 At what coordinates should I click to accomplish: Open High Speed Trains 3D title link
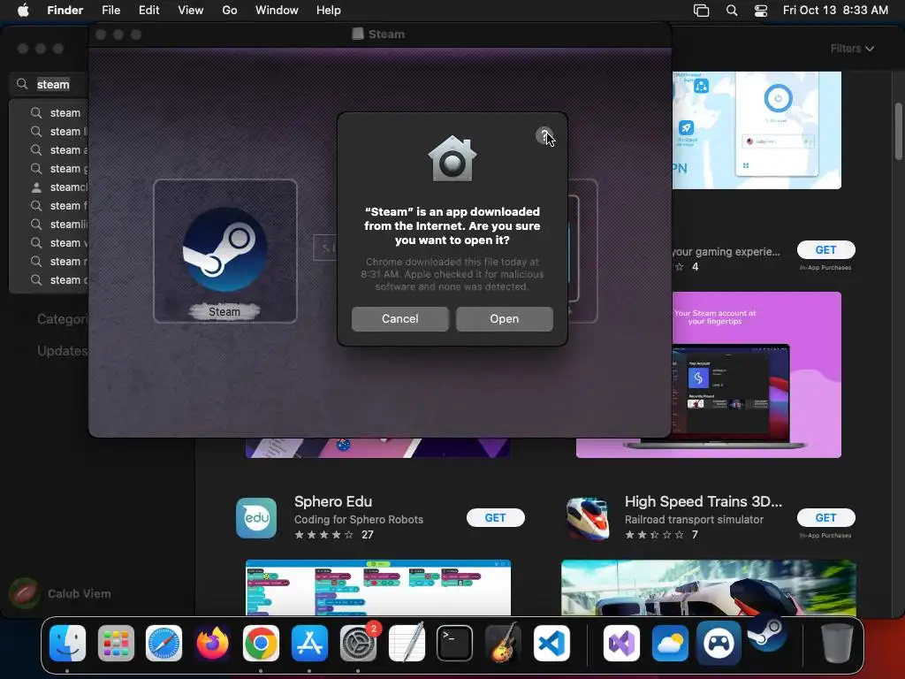tap(703, 501)
